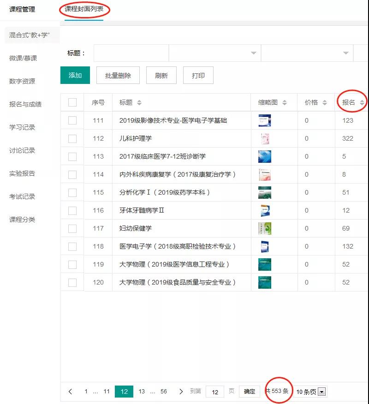Select checkbox for 分析化学Ⅰ row
This screenshot has height=404, width=369.
point(72,192)
